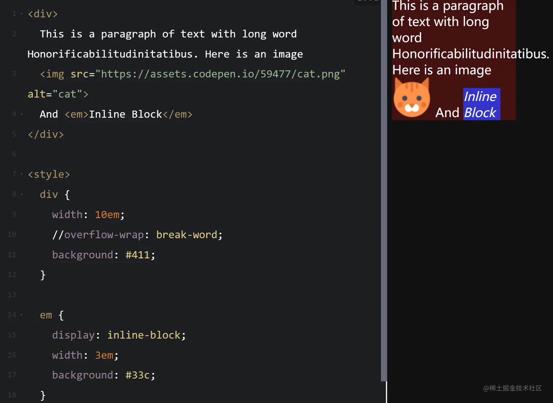
Task: Click the display property on line 15
Action: click(73, 335)
